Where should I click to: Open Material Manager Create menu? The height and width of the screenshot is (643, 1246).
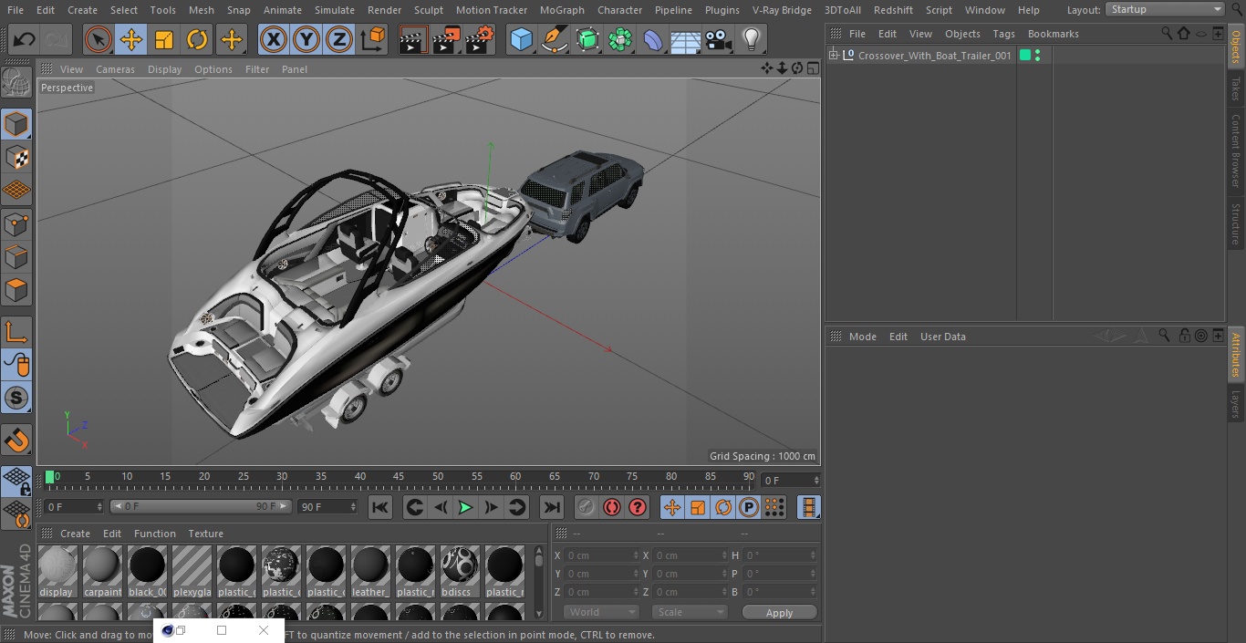pyautogui.click(x=75, y=534)
